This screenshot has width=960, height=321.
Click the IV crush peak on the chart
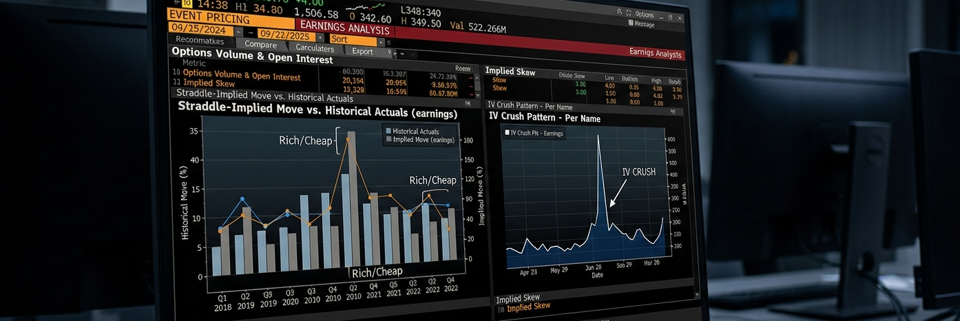[598, 136]
